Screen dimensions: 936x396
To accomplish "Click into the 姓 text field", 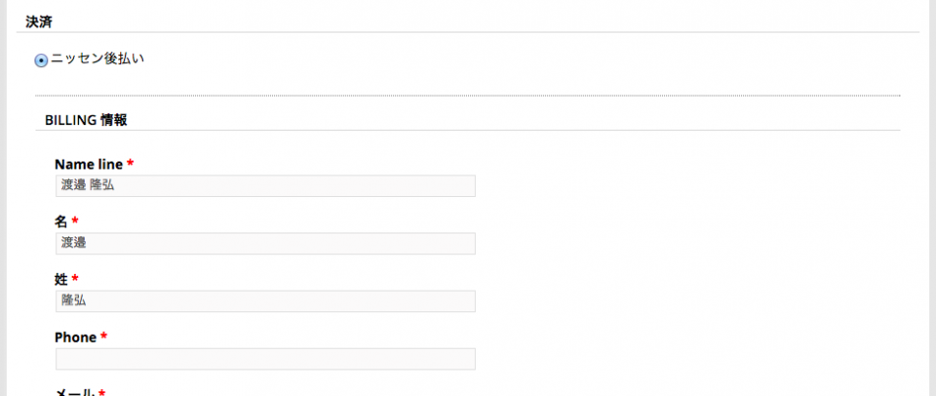I will point(265,301).
